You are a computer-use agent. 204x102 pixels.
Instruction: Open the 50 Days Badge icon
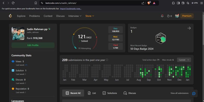pos(161,38)
